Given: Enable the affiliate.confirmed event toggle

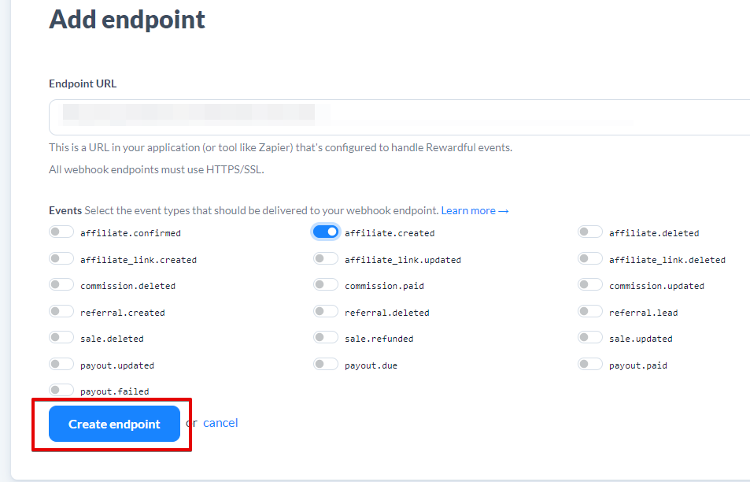Looking at the screenshot, I should pos(61,232).
